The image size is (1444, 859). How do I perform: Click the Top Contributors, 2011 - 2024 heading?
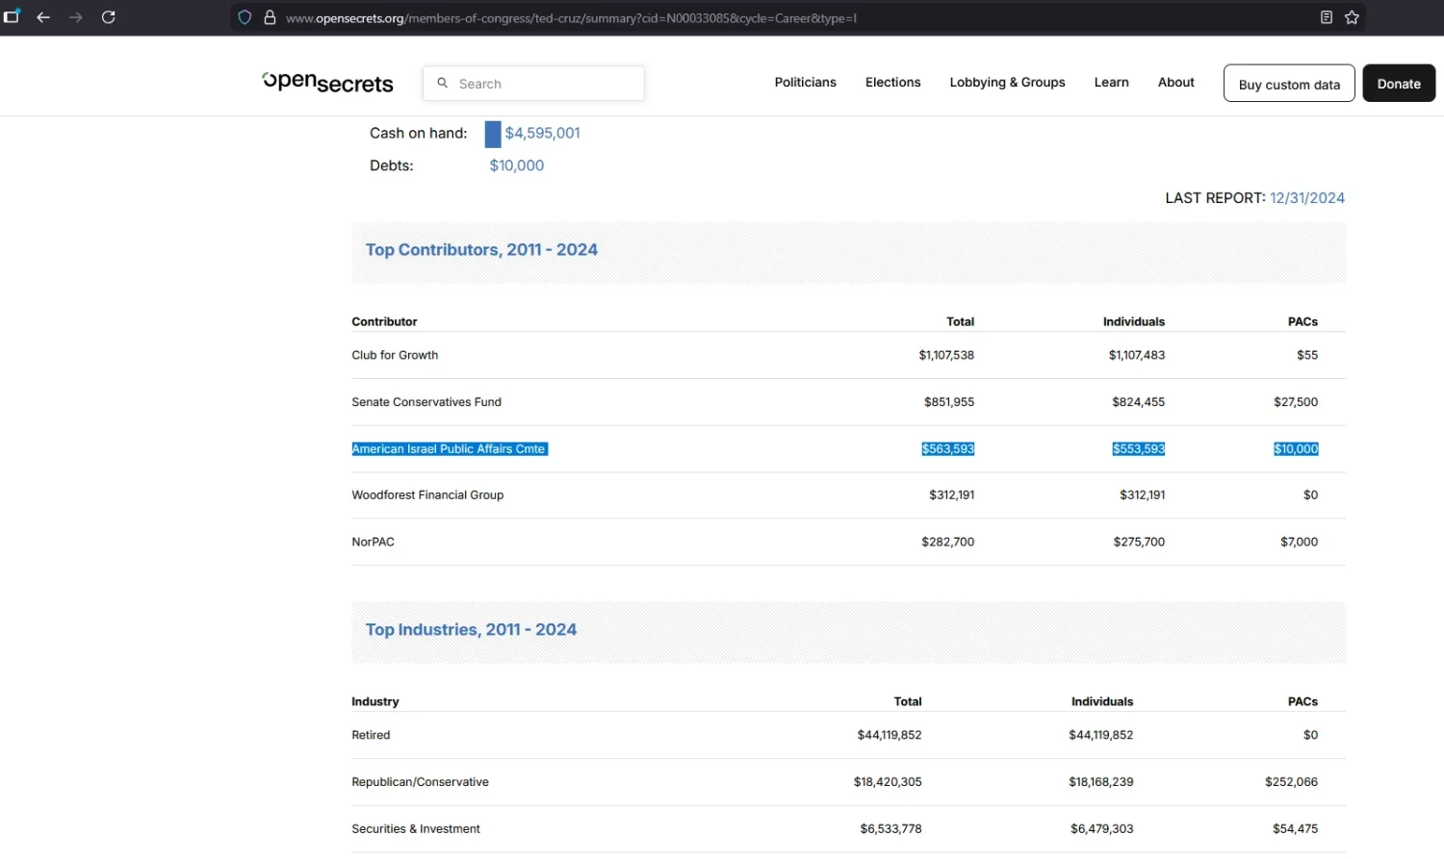(481, 250)
